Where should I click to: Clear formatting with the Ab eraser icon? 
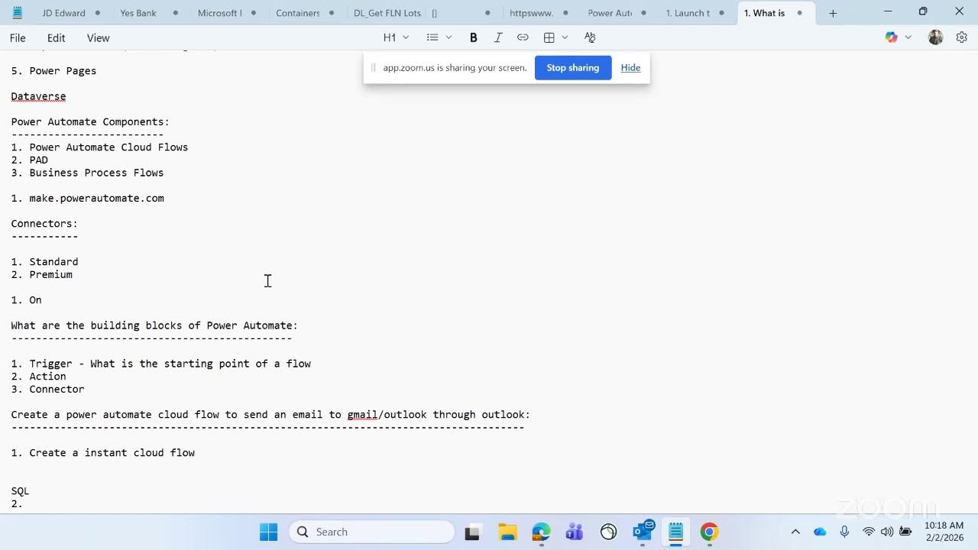(x=590, y=37)
